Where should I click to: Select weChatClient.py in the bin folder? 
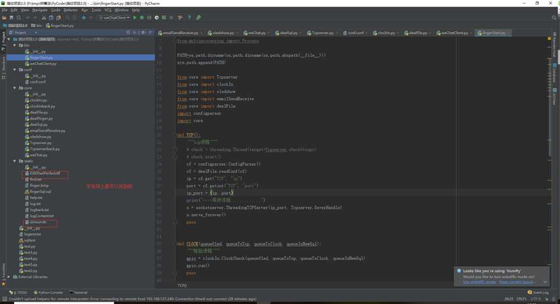click(x=43, y=63)
